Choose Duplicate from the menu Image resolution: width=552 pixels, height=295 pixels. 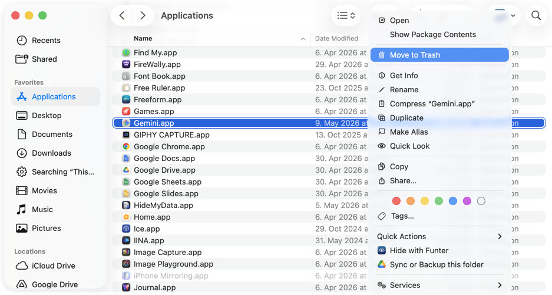pyautogui.click(x=439, y=118)
